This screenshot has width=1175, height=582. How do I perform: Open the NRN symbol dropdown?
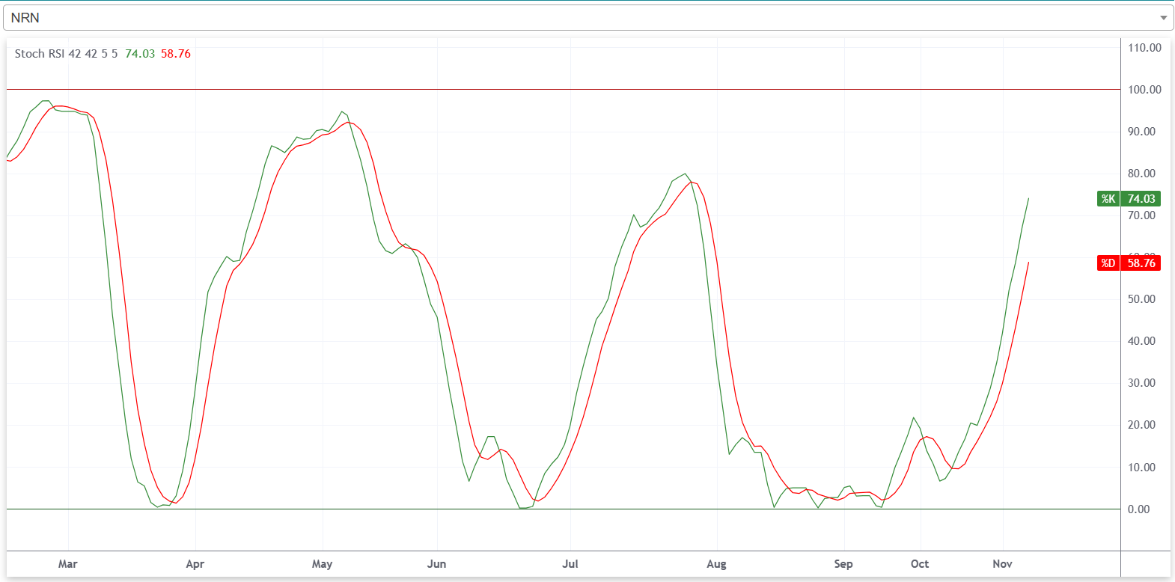pos(584,17)
